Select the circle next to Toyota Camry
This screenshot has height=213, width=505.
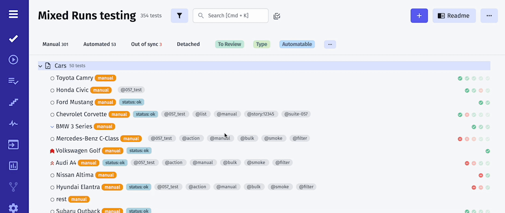tap(52, 78)
